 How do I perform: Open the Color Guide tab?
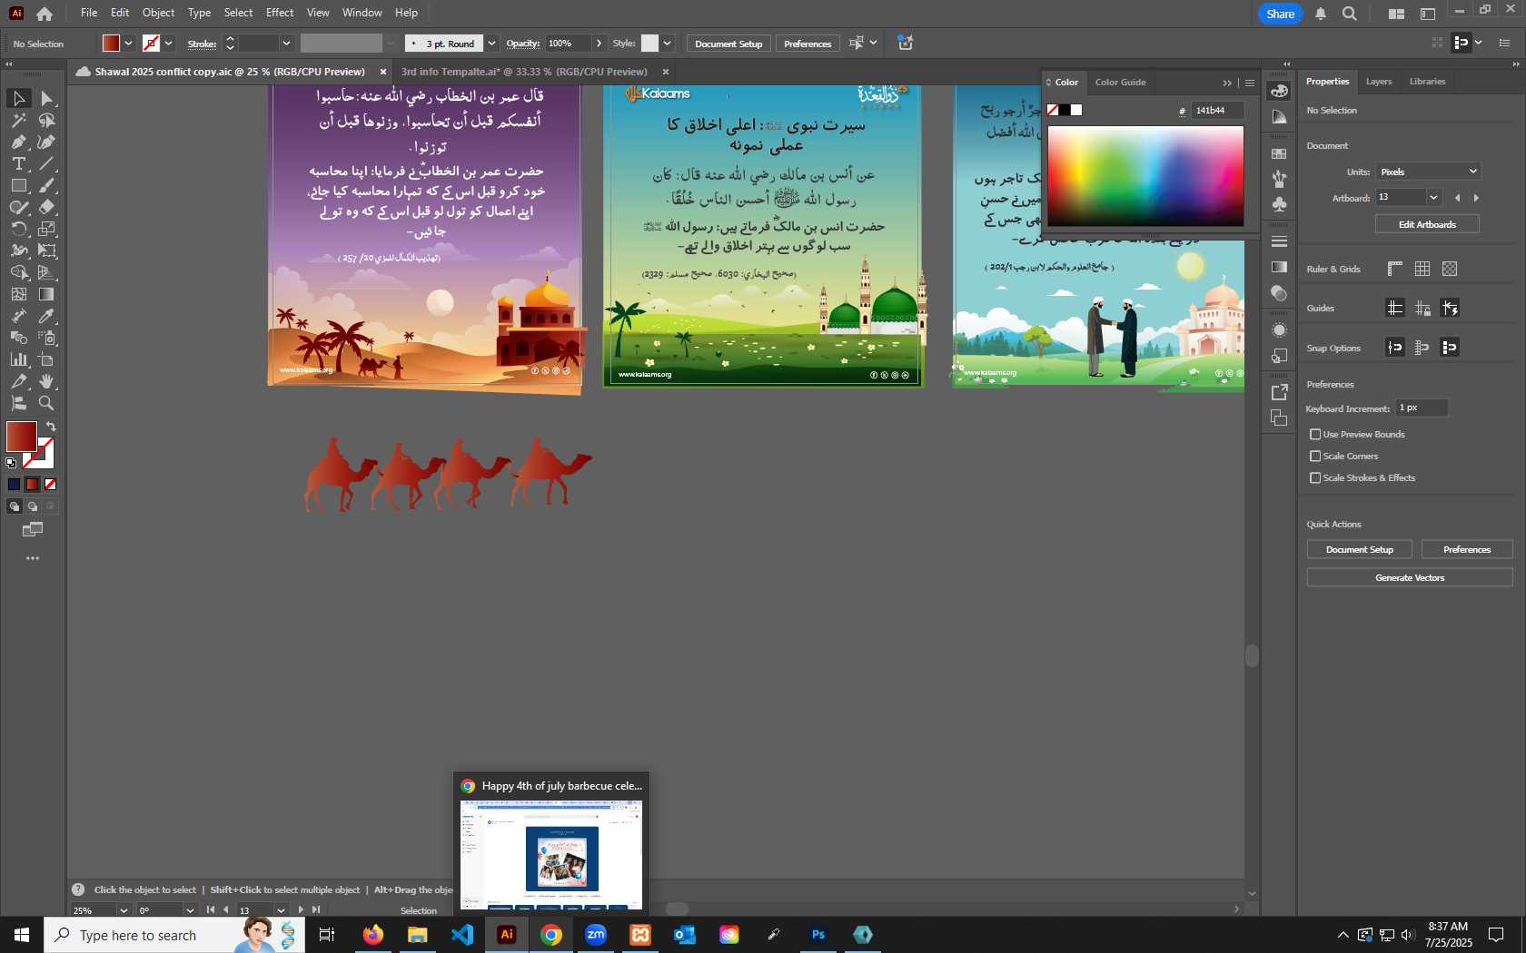tap(1120, 83)
